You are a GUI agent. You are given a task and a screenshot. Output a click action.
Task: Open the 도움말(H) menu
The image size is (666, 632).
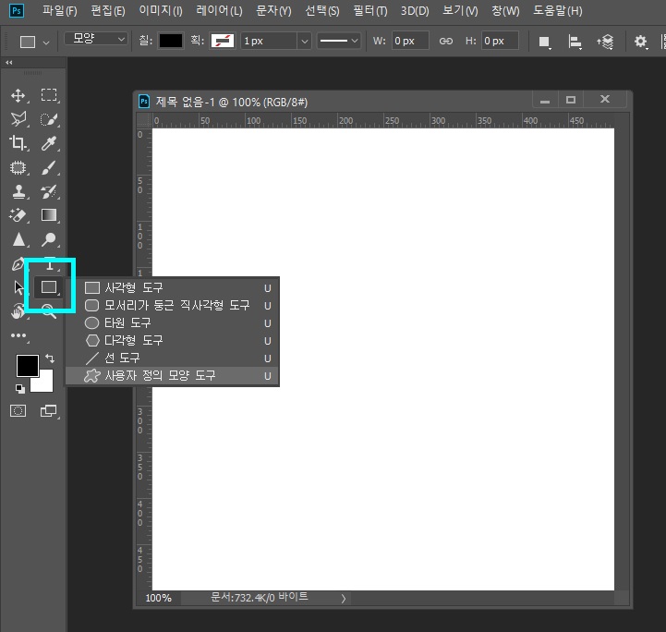[558, 11]
